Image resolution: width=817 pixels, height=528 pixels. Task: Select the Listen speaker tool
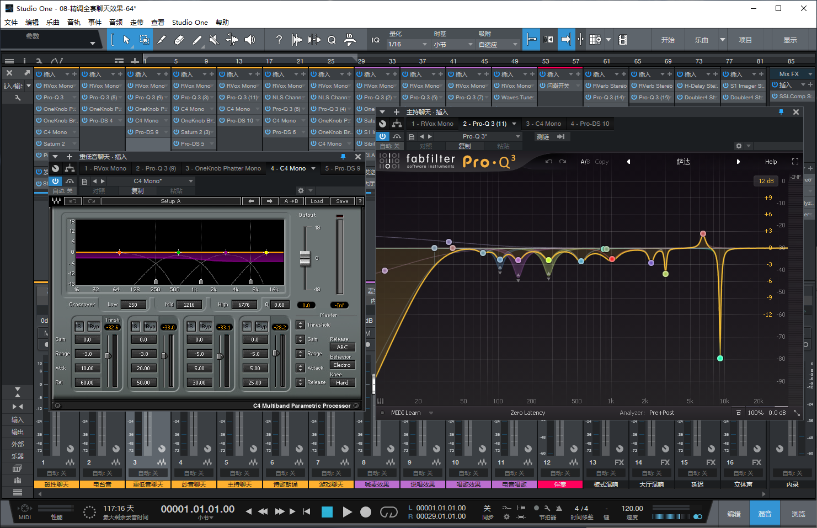[250, 40]
